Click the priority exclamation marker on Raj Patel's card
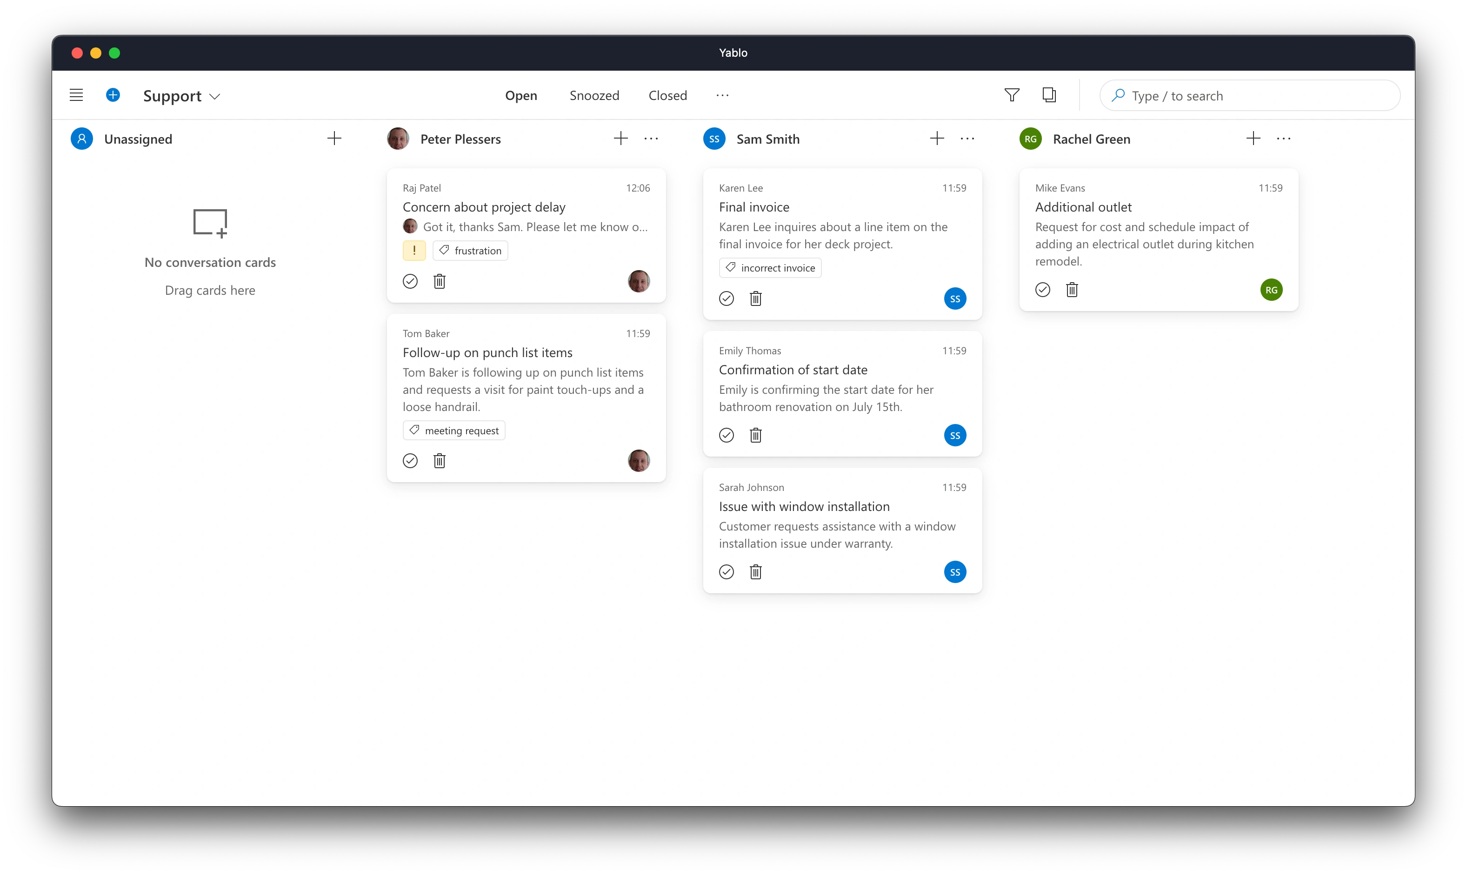 413,250
